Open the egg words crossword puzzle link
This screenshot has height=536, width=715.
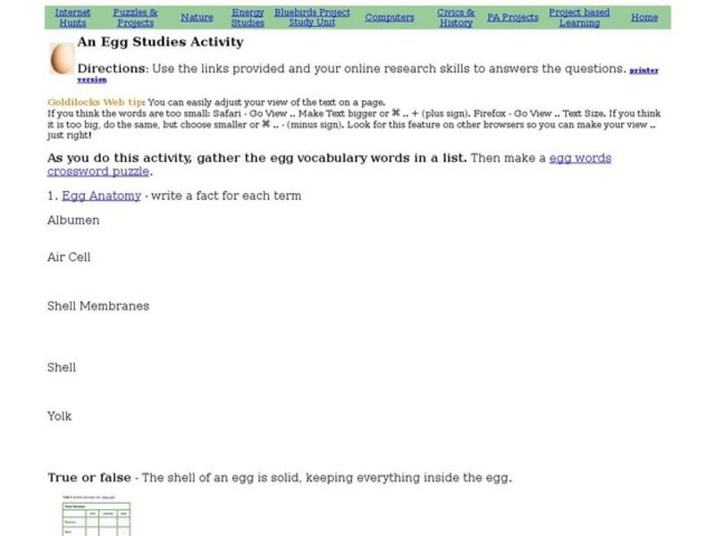[x=580, y=158]
